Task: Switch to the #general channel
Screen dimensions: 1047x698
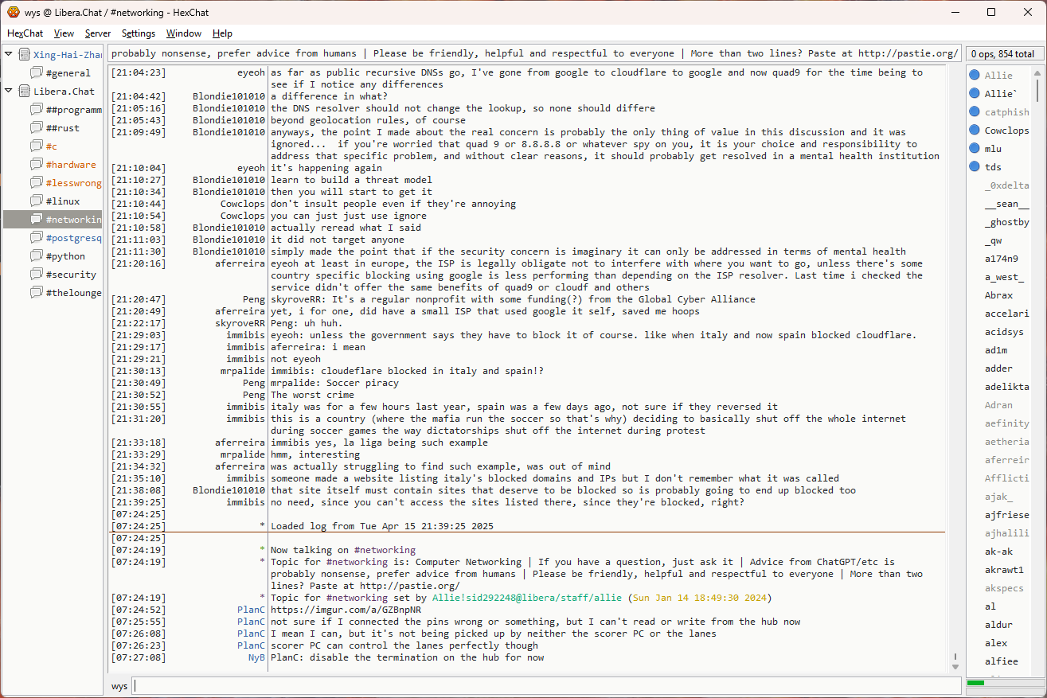Action: click(x=68, y=72)
